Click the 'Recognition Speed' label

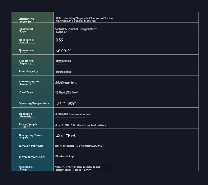pyautogui.click(x=27, y=41)
